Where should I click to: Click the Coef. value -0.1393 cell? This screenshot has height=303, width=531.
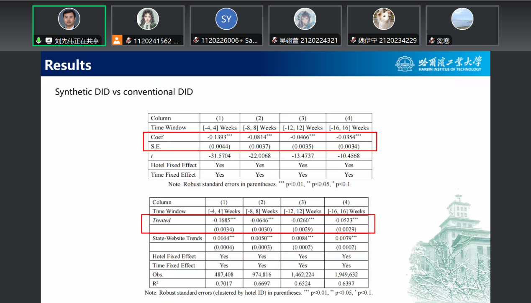220,137
